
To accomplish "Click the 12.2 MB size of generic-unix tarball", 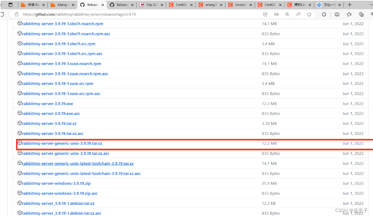I will point(269,143).
